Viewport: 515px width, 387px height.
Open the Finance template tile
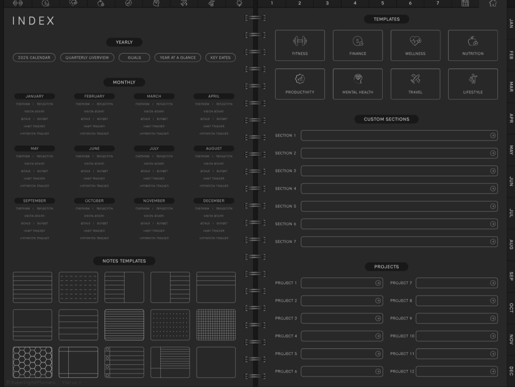point(357,45)
